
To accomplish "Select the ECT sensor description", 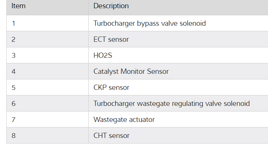I will coord(111,40).
